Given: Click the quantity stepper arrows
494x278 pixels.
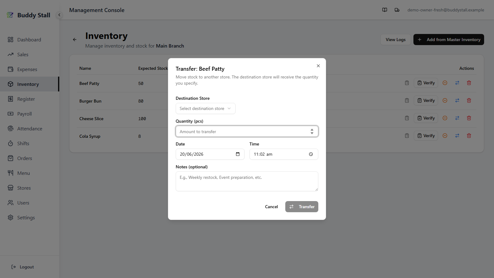Looking at the screenshot, I should coord(312,131).
